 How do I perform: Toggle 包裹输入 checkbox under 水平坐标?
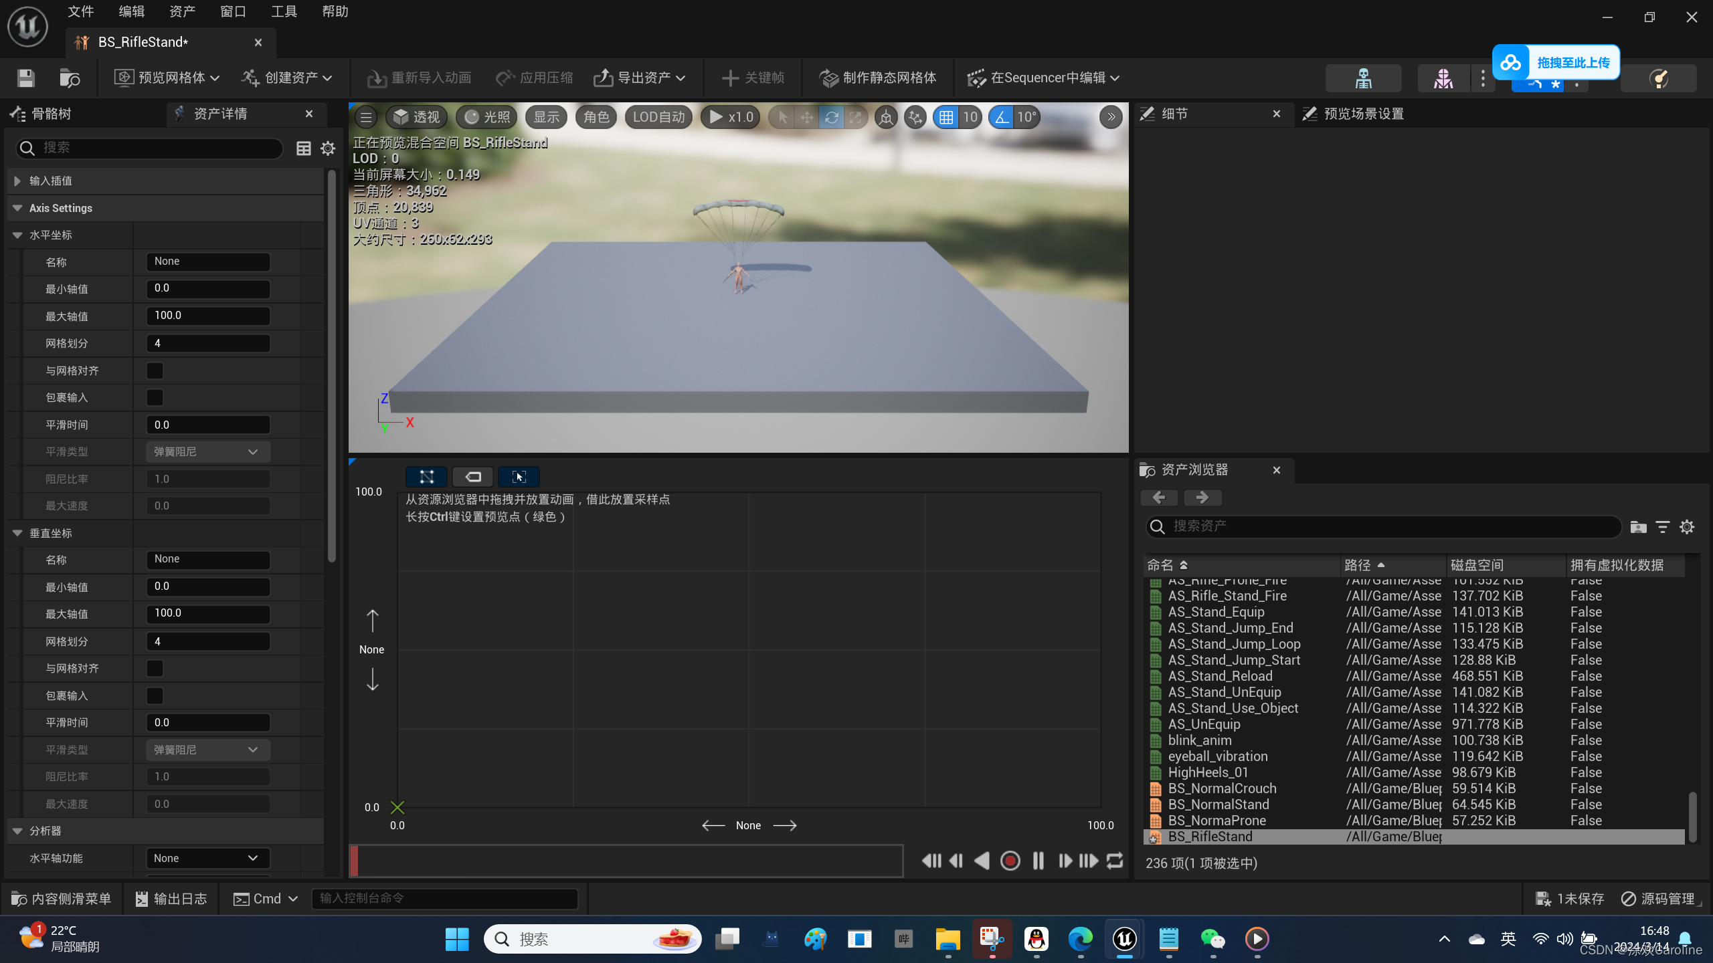pos(155,397)
